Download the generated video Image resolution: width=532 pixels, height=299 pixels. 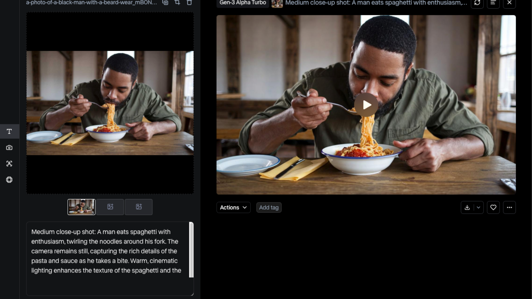click(467, 207)
